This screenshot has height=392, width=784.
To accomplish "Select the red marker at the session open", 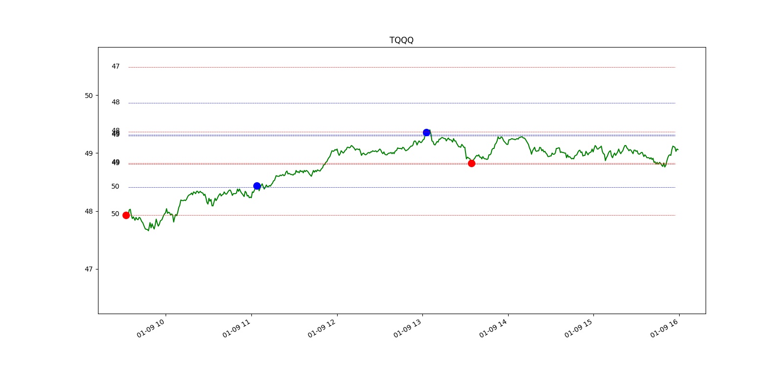I will pyautogui.click(x=126, y=215).
